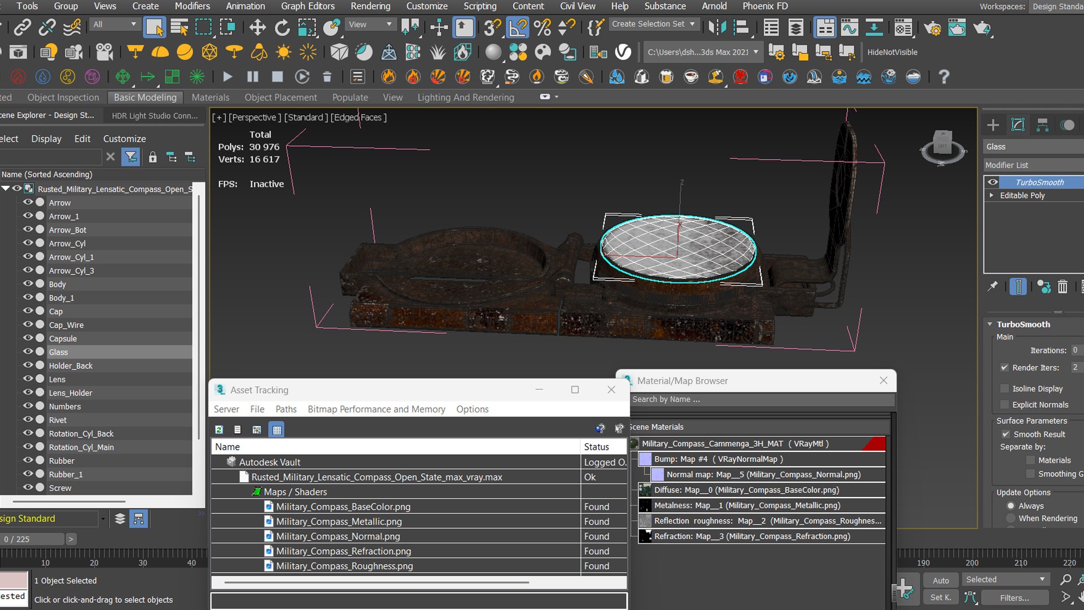The width and height of the screenshot is (1084, 610).
Task: Collapse the TurboSmooth rollout
Action: [990, 324]
